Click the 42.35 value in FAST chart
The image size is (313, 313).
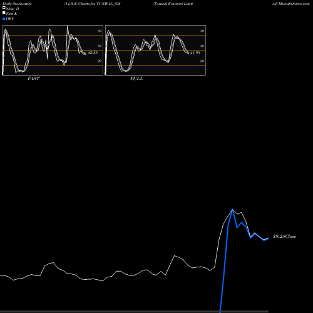[x=93, y=53]
